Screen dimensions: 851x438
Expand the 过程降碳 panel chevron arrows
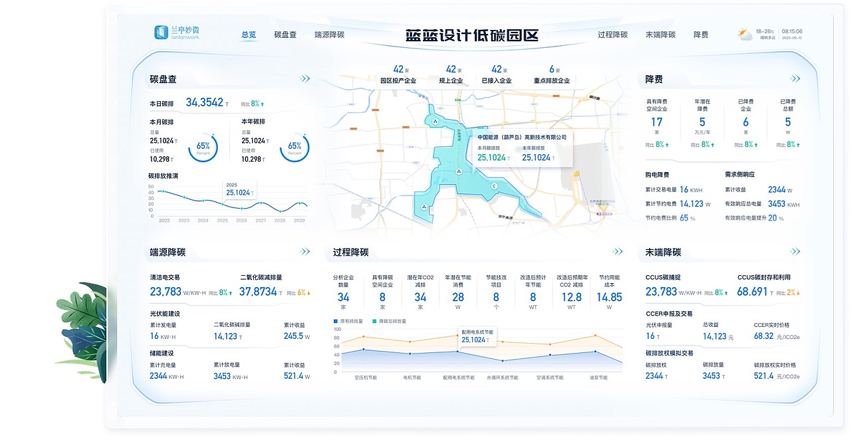click(x=618, y=251)
